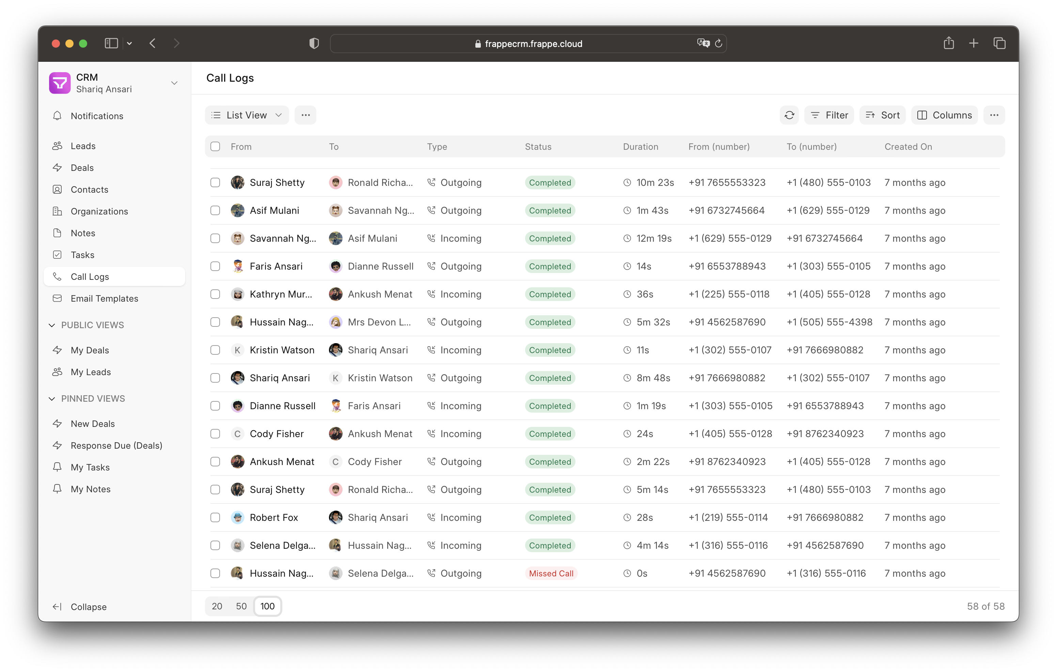Click the Safari share icon
Viewport: 1057px width, 672px height.
coord(948,43)
